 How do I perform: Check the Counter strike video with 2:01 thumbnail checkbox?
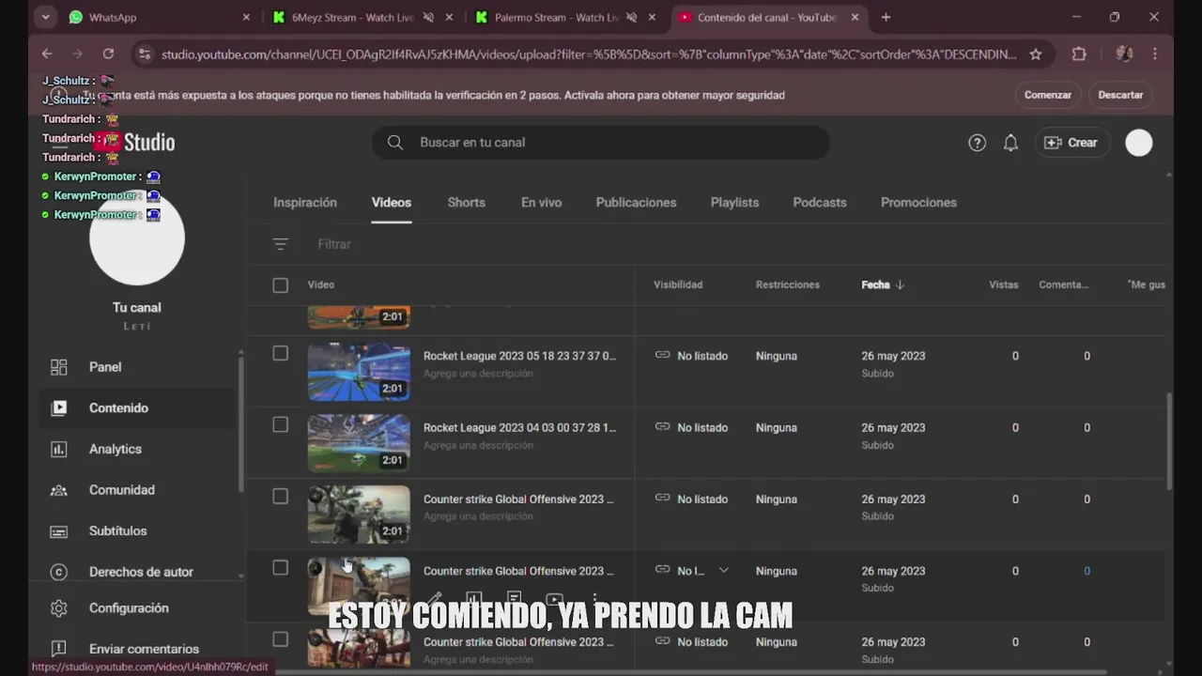280,496
